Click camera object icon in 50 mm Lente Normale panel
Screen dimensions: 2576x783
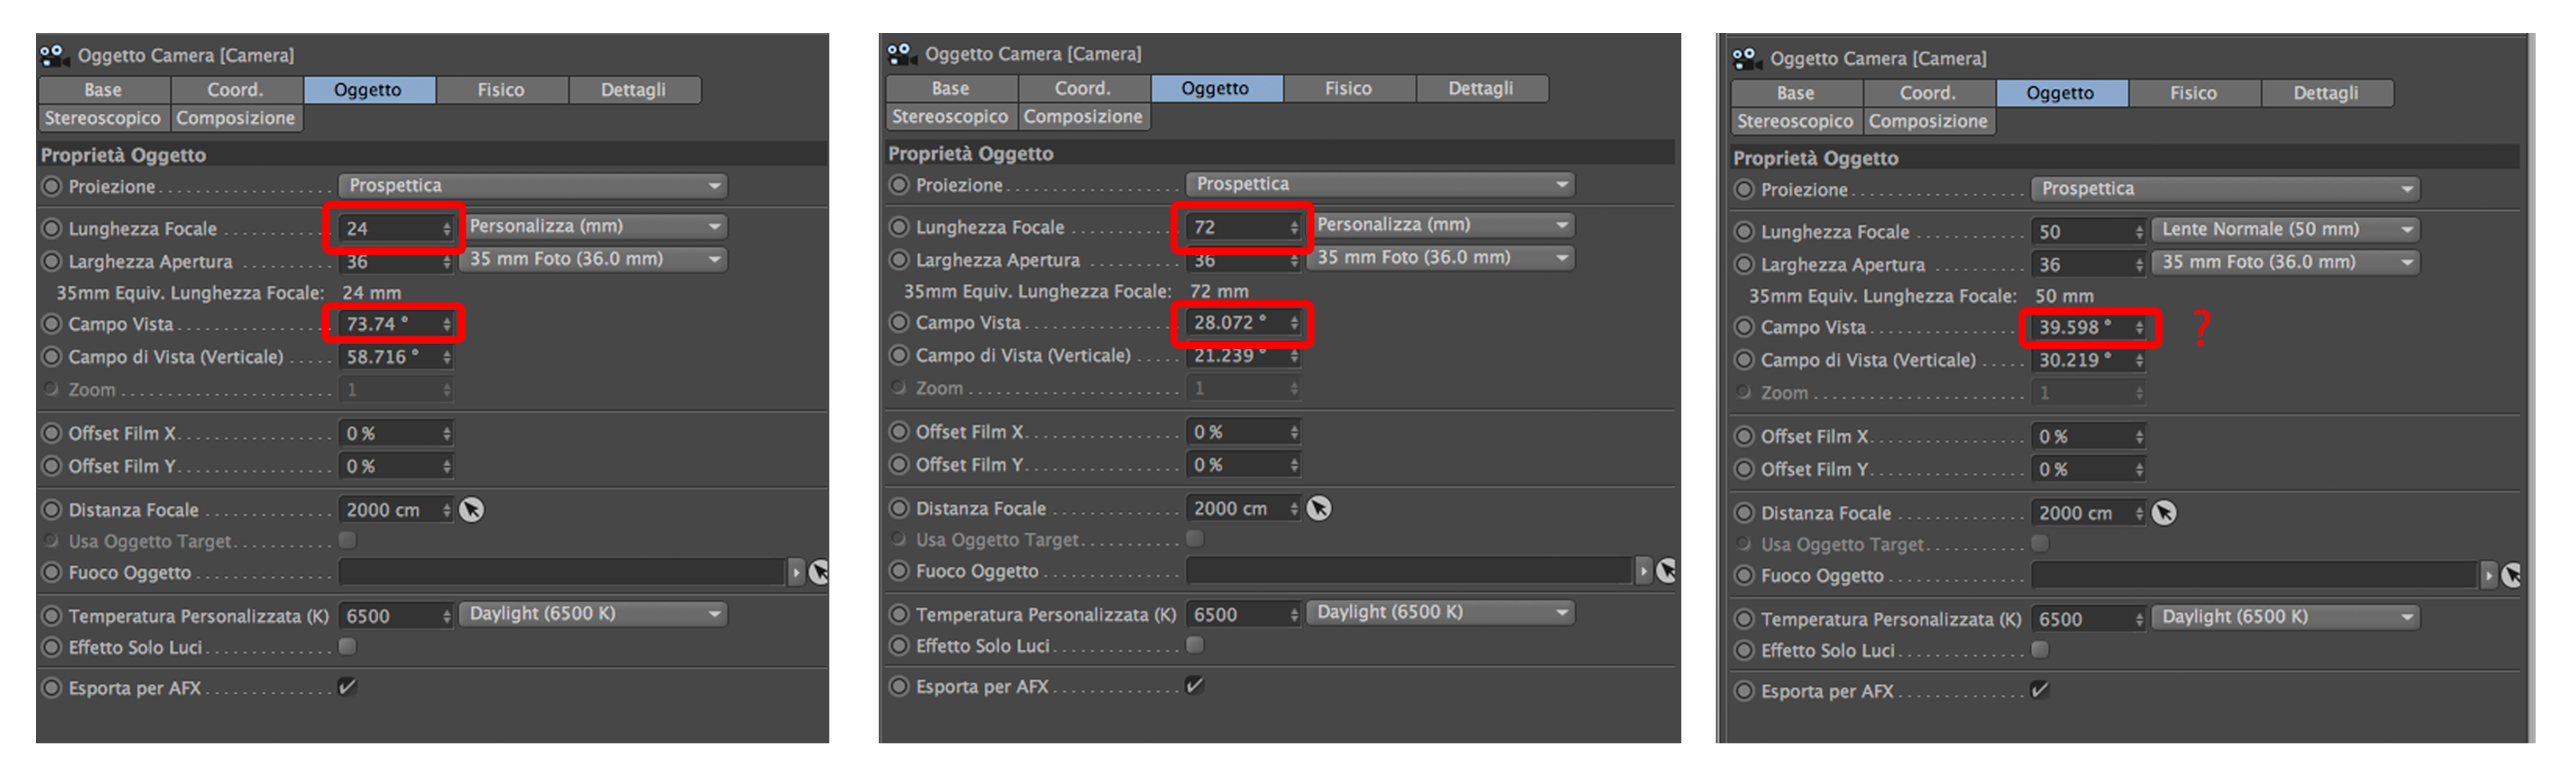point(1747,58)
